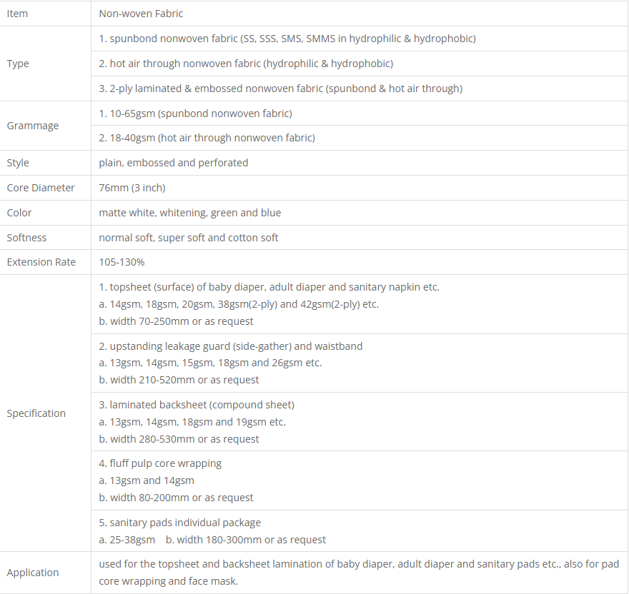Click the 'Softness' row label
This screenshot has height=594, width=629.
(x=26, y=238)
